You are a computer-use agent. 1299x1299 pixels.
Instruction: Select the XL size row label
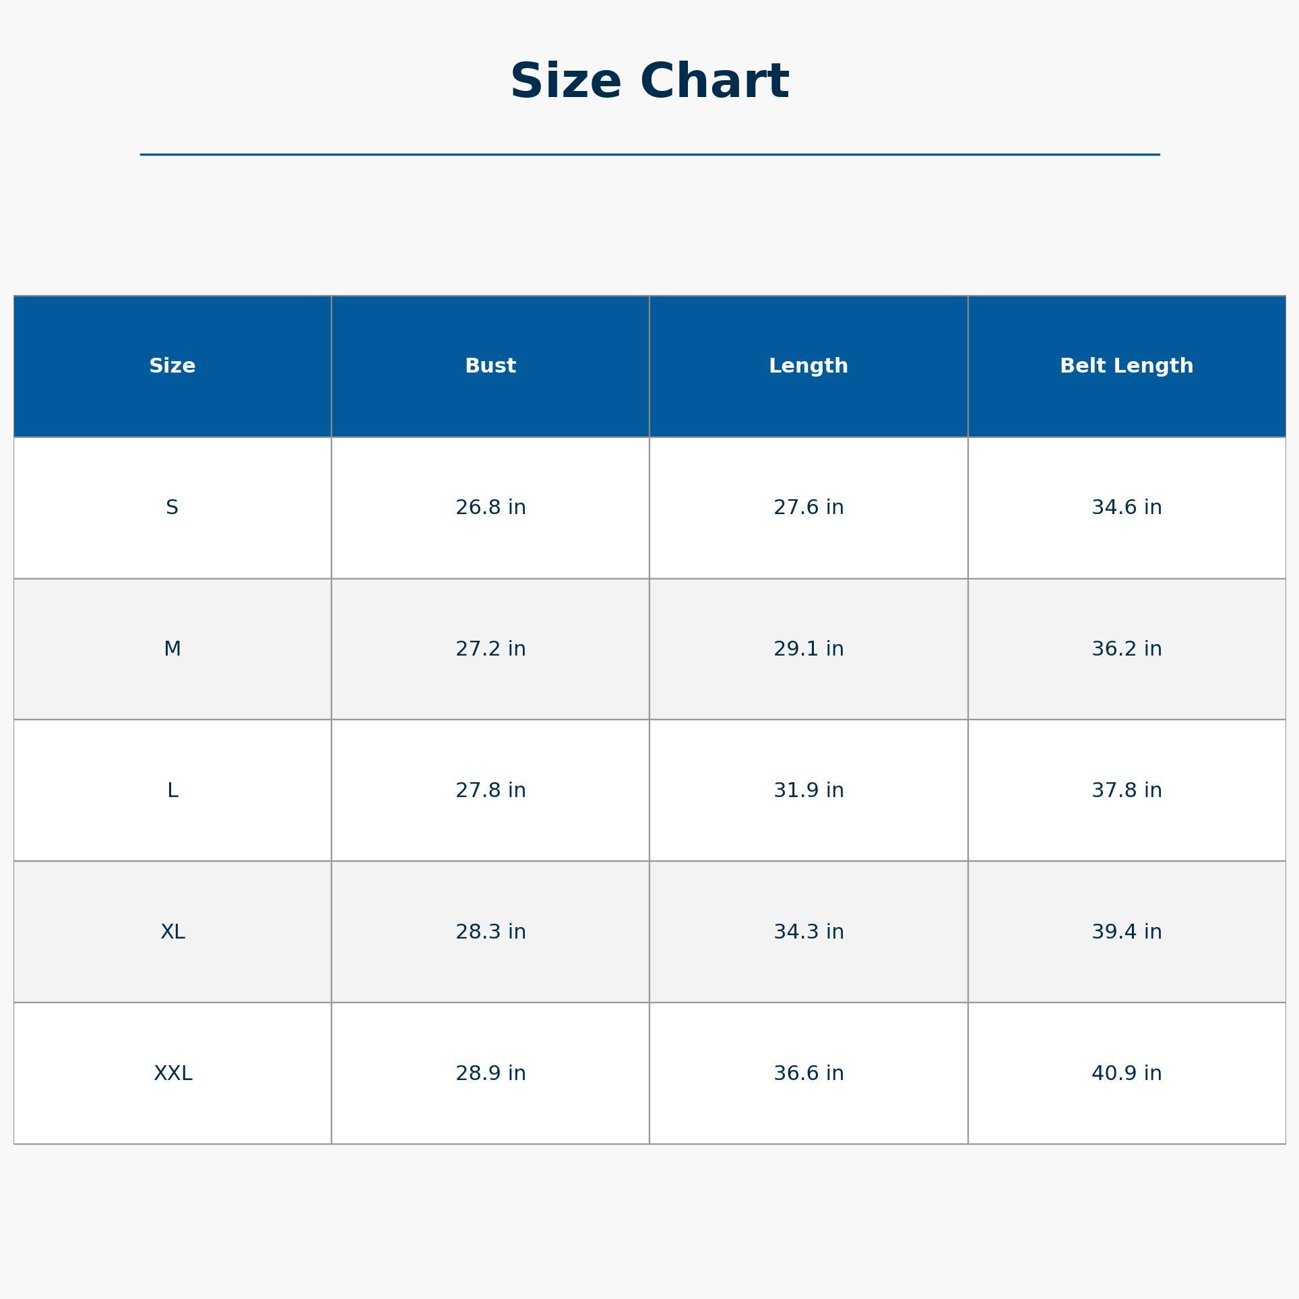pos(172,932)
